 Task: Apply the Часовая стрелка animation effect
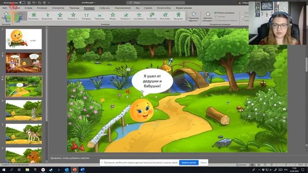tap(126, 16)
